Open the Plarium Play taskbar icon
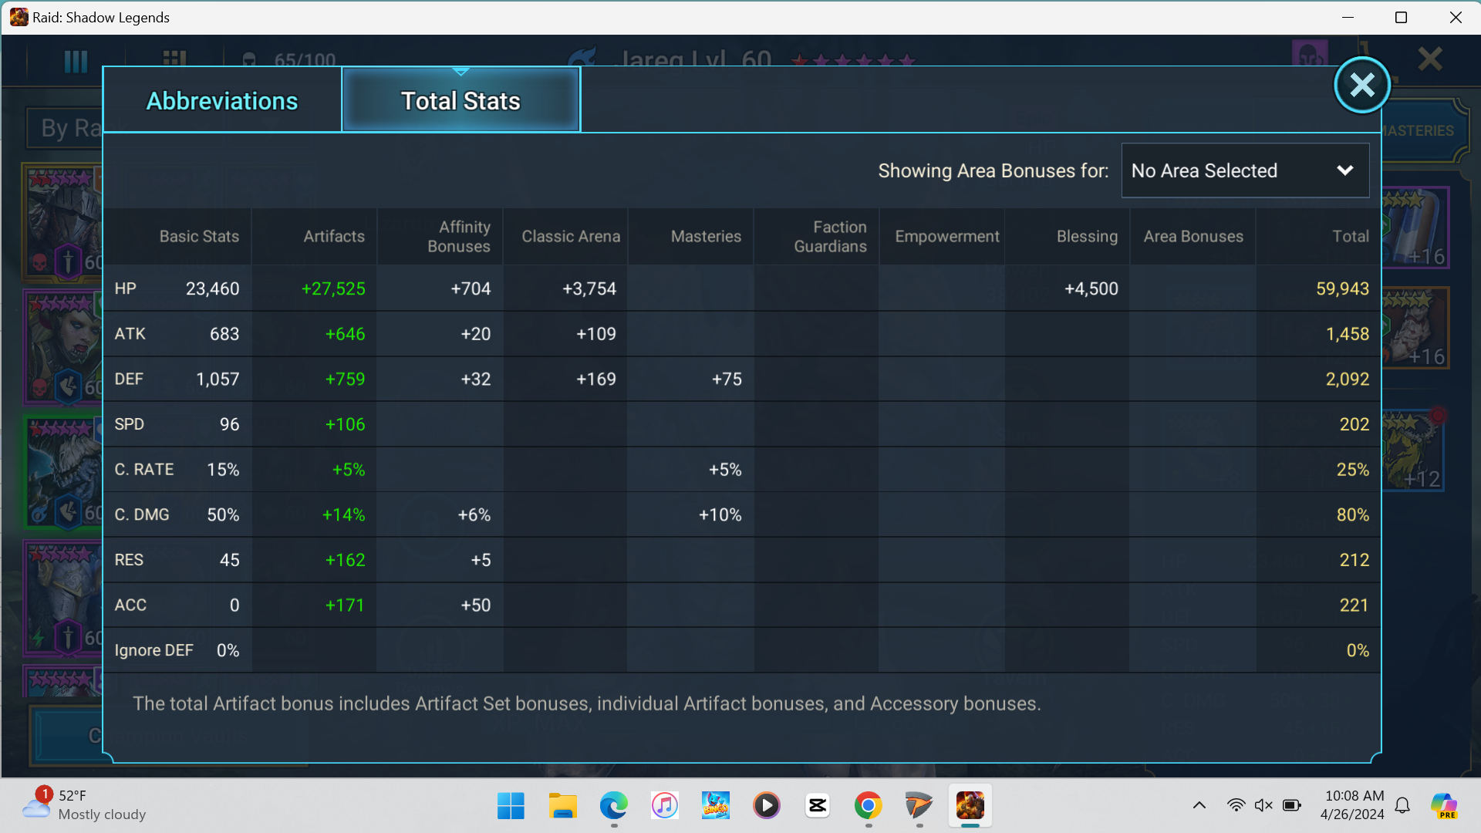1481x833 pixels. (919, 806)
